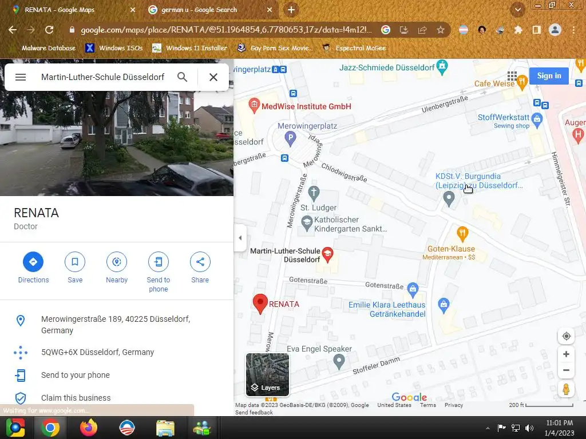Click Send feedback link
The image size is (586, 439).
[254, 413]
